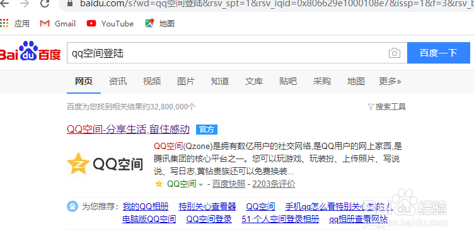The width and height of the screenshot is (474, 239).
Task: Click the paw icon next to 为您推荐
Action: (72, 206)
